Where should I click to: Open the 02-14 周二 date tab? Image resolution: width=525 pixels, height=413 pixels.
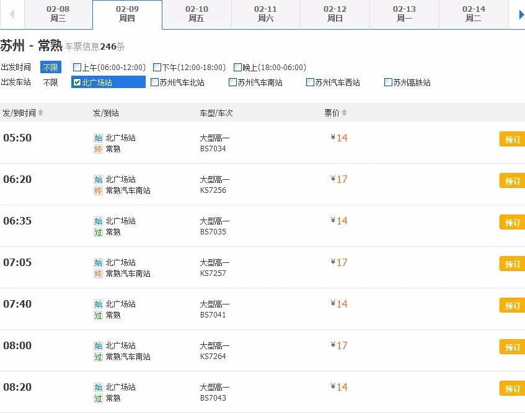473,14
